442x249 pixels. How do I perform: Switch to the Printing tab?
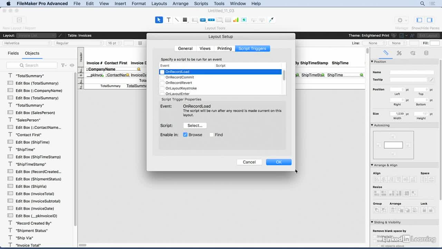(224, 48)
